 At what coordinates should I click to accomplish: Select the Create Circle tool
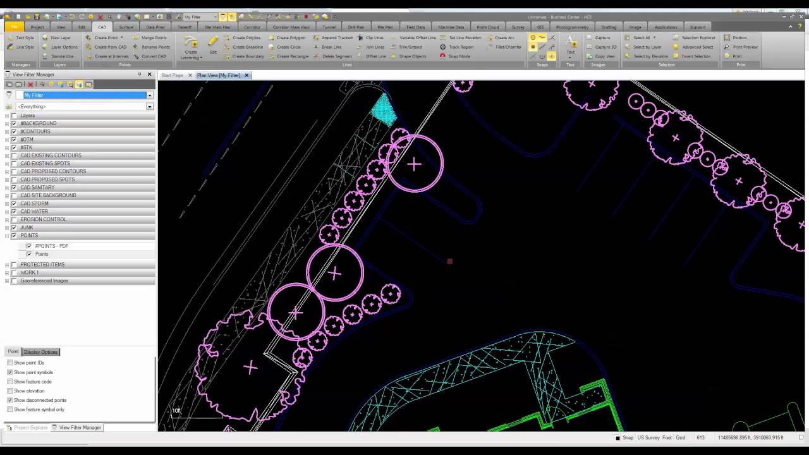tap(284, 47)
